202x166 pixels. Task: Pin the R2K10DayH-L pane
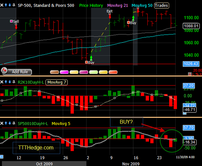[13, 82]
